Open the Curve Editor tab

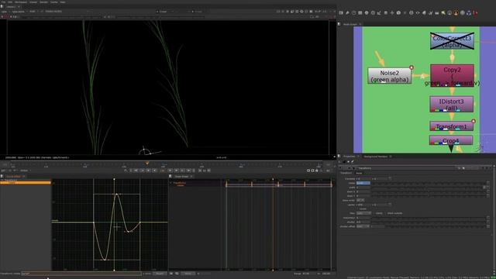(x=13, y=176)
